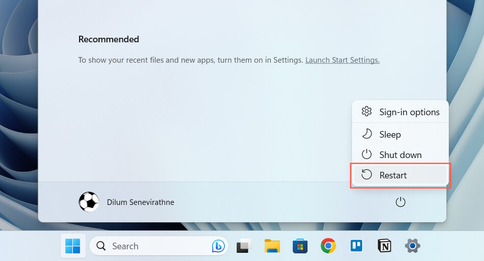Select Sign-in options from power menu
Screen dimensions: 484x261
pyautogui.click(x=409, y=112)
